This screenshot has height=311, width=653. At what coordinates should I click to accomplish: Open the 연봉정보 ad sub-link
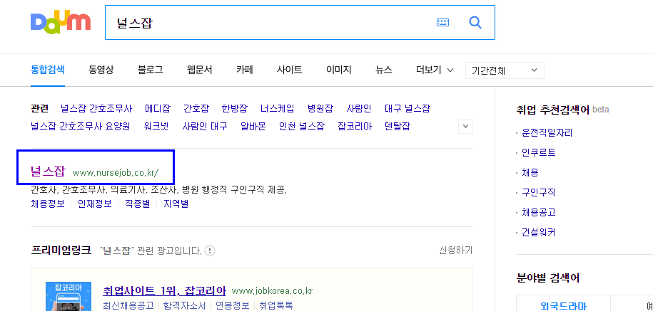pos(232,305)
